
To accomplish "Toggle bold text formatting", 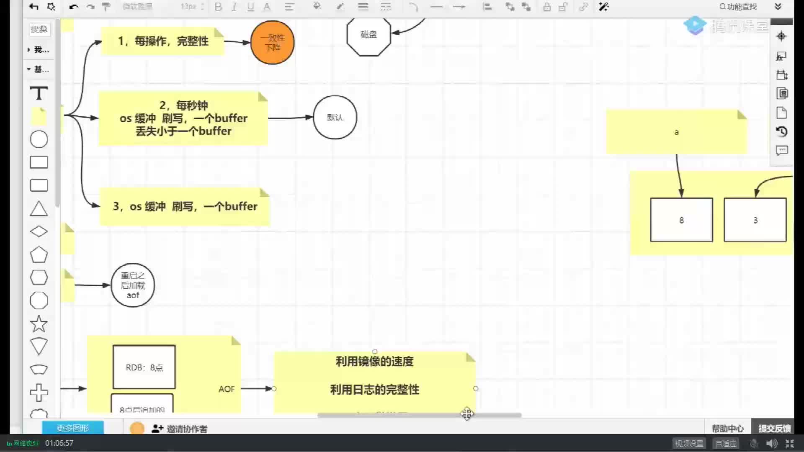I will pos(218,7).
